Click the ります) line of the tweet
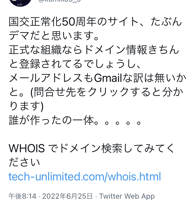Screen dimensions: 195x207 [26, 106]
